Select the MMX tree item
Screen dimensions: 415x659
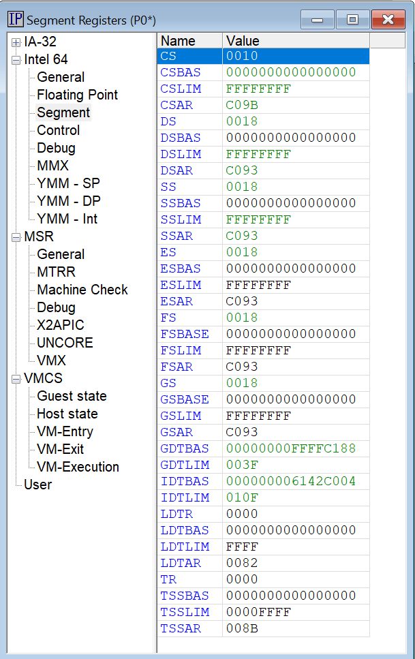point(52,166)
